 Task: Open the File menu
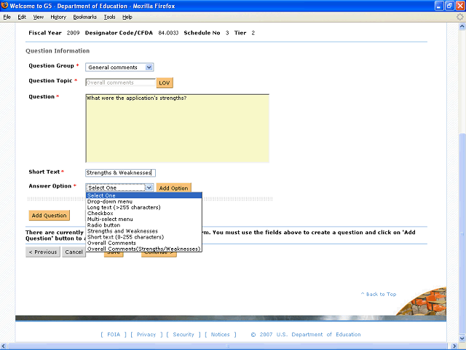tap(7, 17)
